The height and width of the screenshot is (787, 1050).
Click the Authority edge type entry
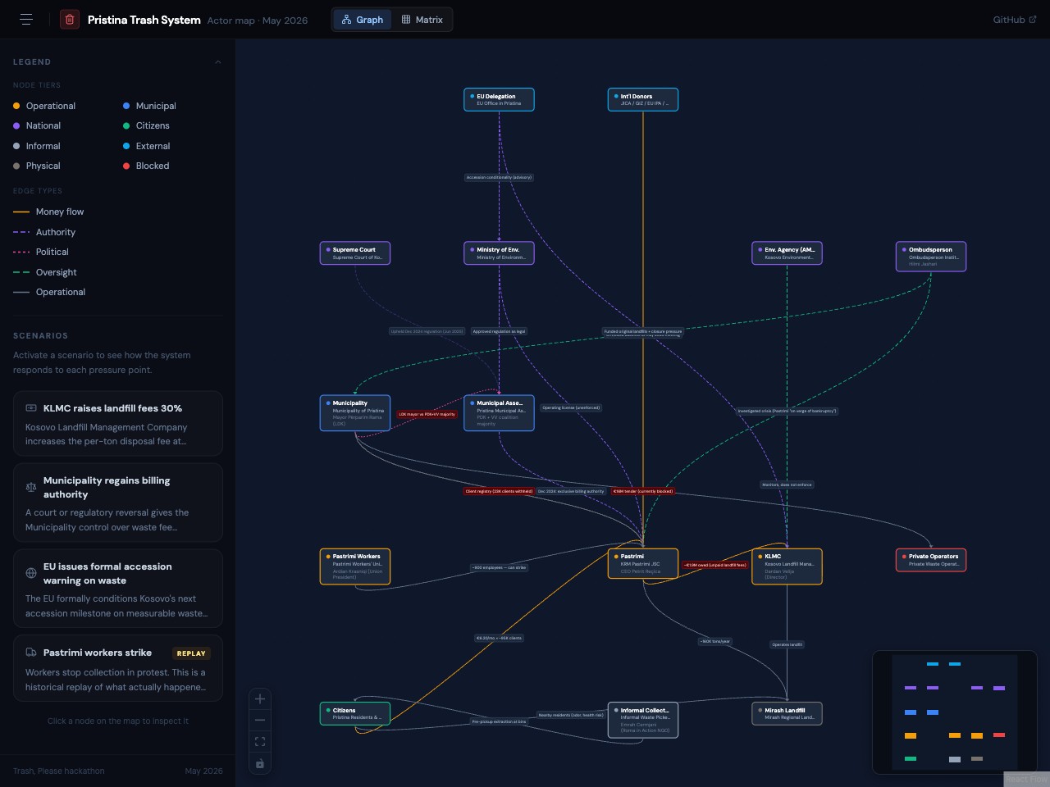(x=45, y=232)
